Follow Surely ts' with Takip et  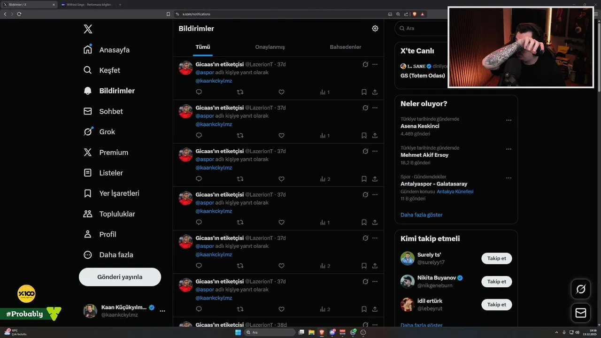pos(497,258)
